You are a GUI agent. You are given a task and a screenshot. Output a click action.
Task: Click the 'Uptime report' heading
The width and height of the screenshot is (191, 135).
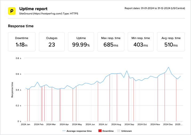pyautogui.click(x=33, y=9)
